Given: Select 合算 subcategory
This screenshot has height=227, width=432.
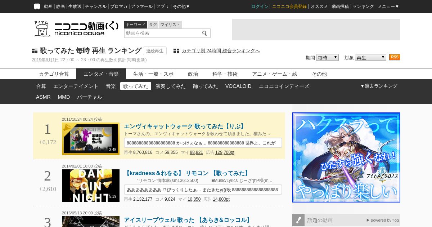Looking at the screenshot, I should pyautogui.click(x=41, y=86).
